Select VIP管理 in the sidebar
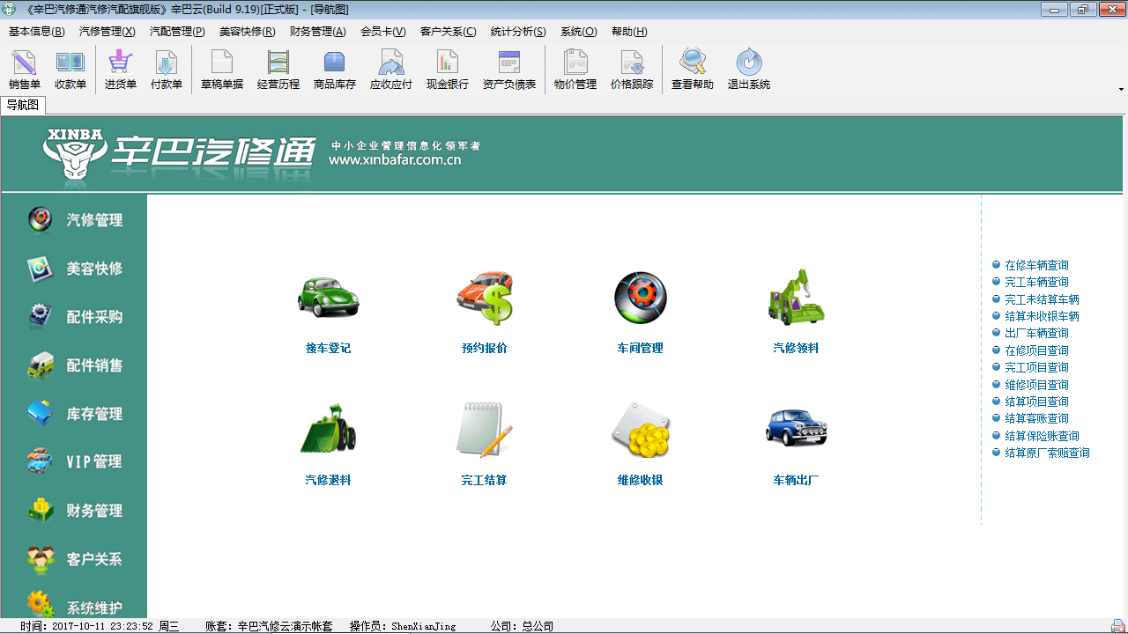Screen dimensions: 1128x634 pos(75,461)
